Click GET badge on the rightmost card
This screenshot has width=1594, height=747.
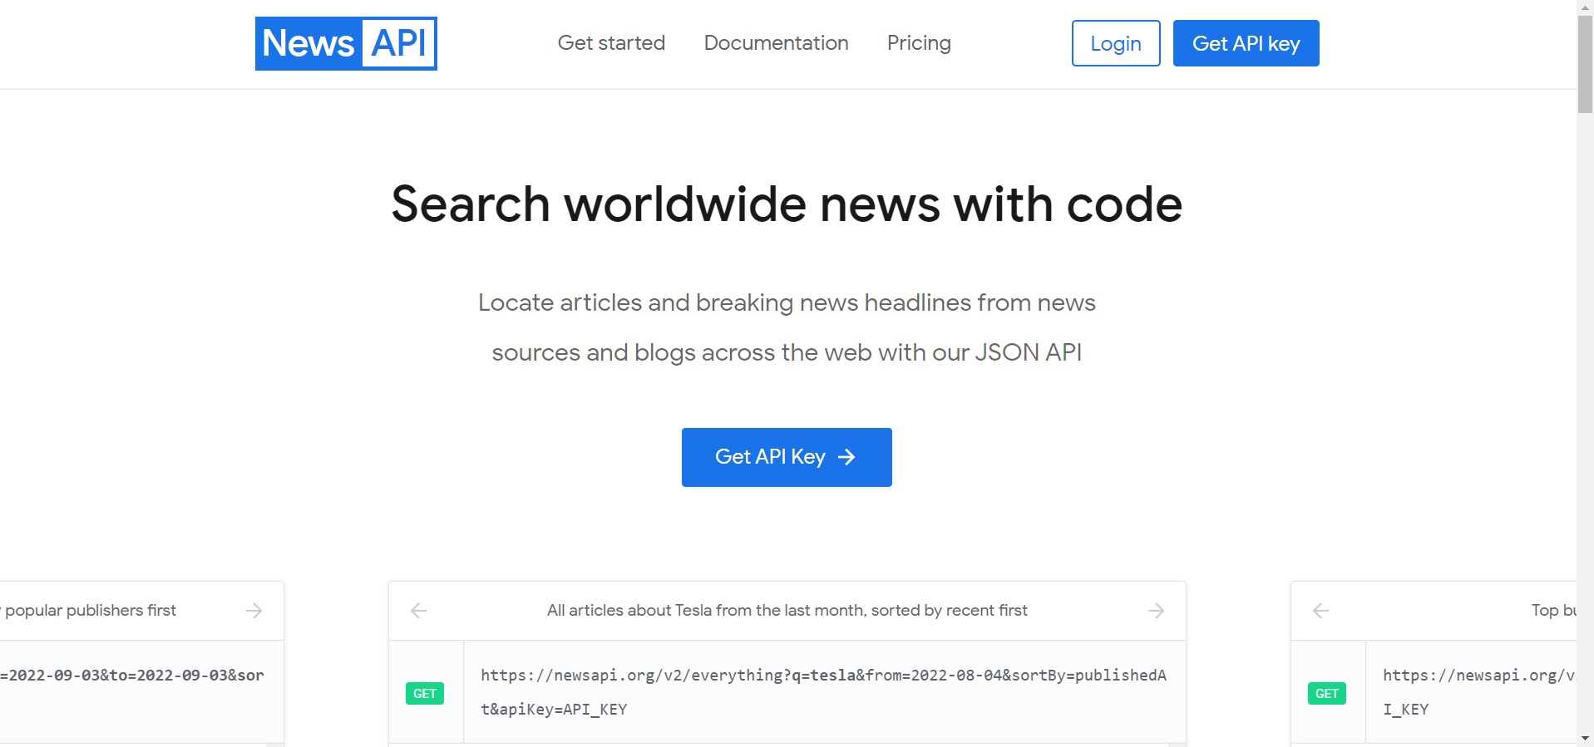tap(1327, 693)
